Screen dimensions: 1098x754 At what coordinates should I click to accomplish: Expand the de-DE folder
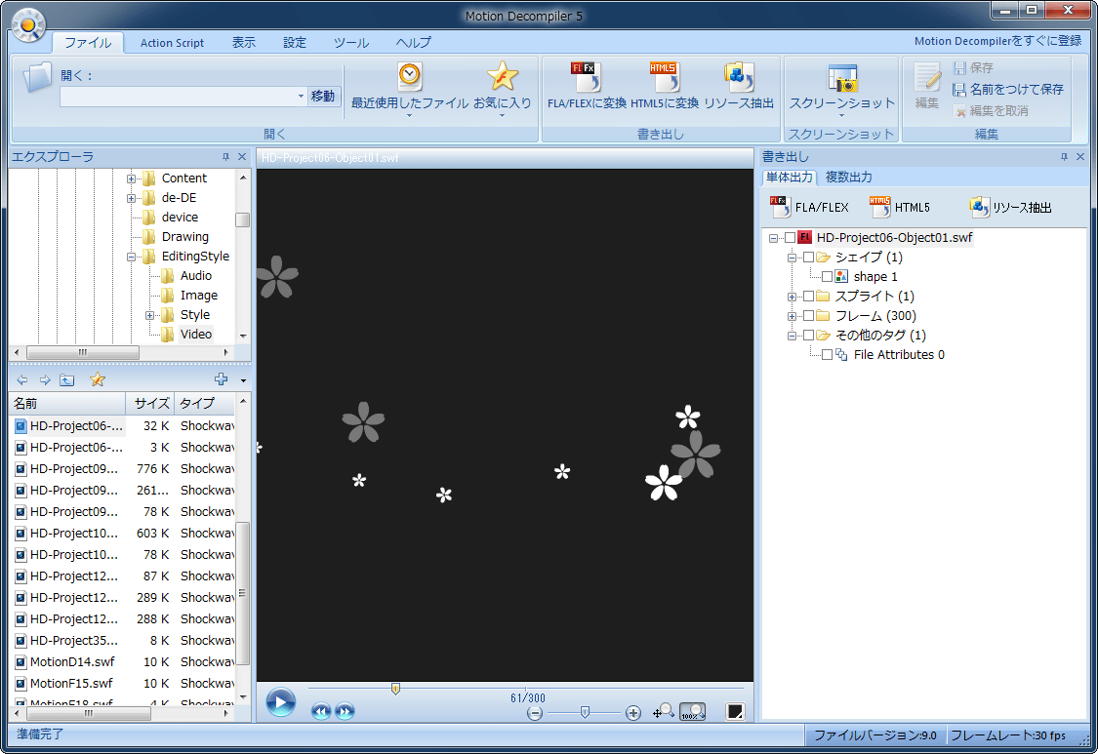(x=131, y=198)
